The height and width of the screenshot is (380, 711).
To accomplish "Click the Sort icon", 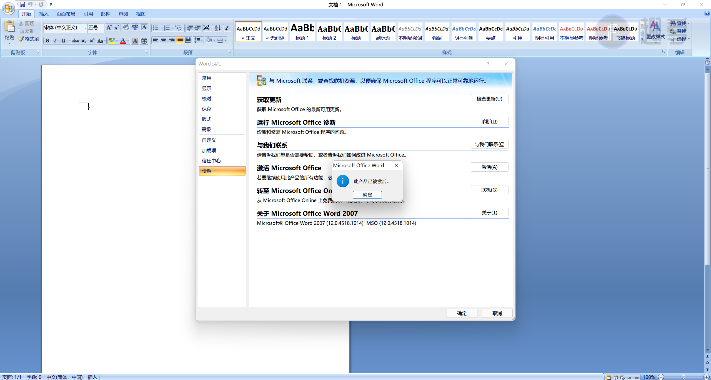I will (x=218, y=28).
